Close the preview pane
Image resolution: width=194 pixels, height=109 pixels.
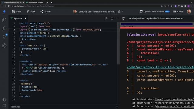coord(178,12)
